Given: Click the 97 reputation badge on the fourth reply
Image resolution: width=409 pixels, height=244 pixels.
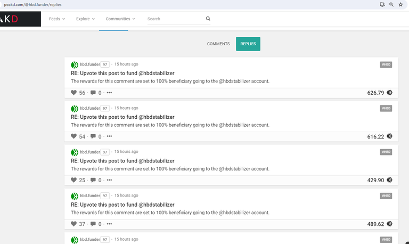Looking at the screenshot, I should (x=105, y=196).
